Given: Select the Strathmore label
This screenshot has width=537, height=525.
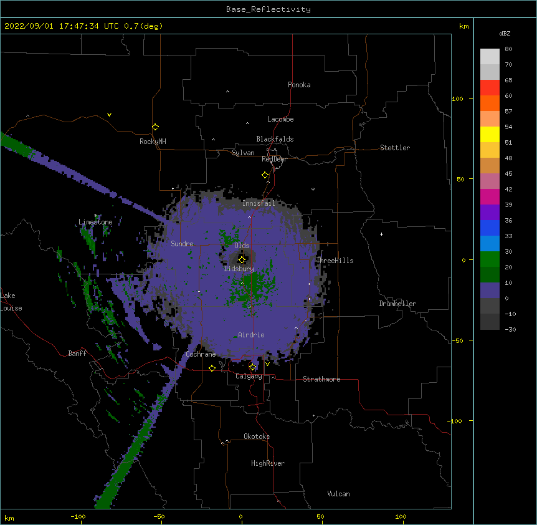Looking at the screenshot, I should coord(321,379).
